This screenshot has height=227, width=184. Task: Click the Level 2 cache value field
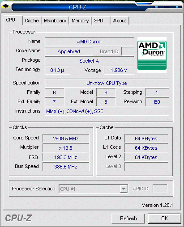(146, 157)
